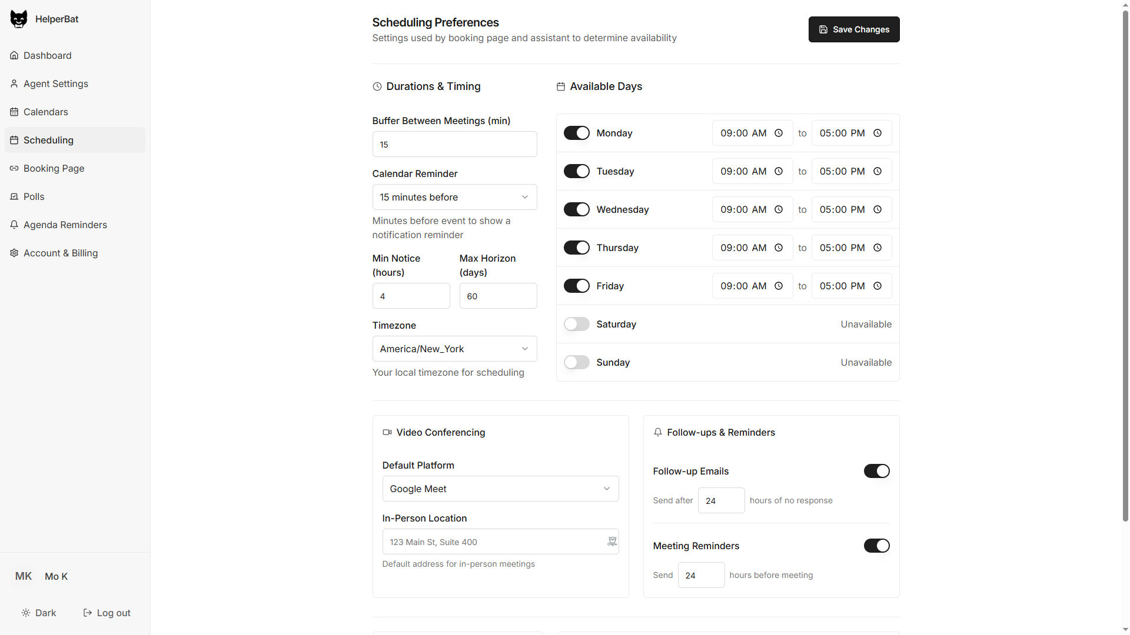Disable availability for Tuesday
Viewport: 1130px width, 635px height.
(576, 171)
